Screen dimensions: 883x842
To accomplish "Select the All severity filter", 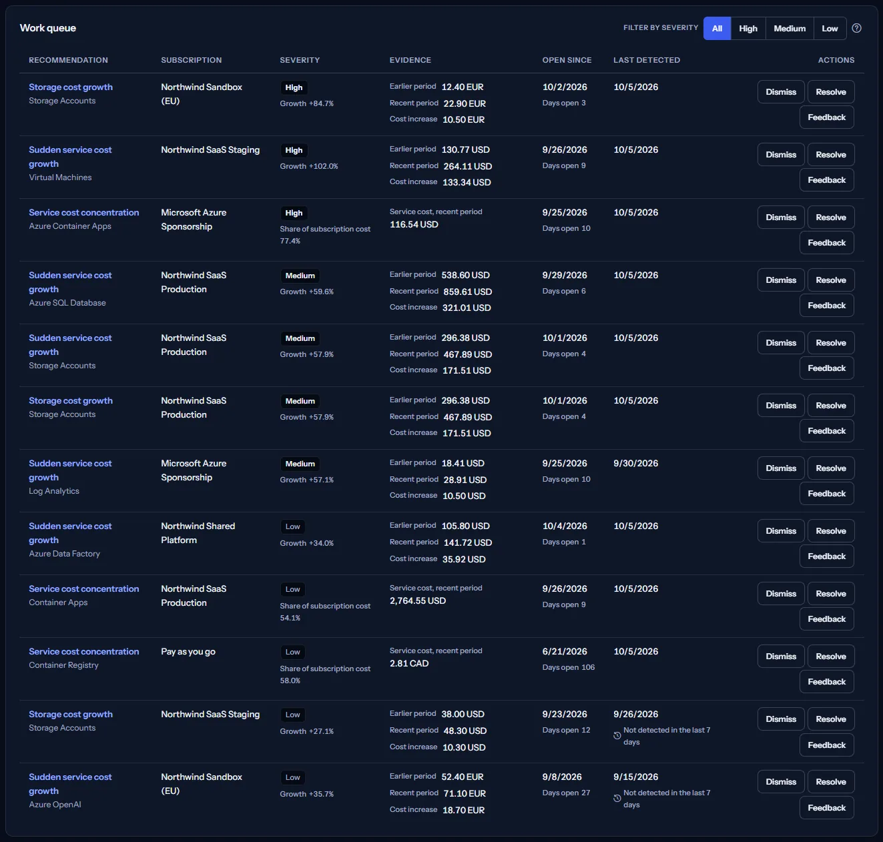I will [x=717, y=28].
